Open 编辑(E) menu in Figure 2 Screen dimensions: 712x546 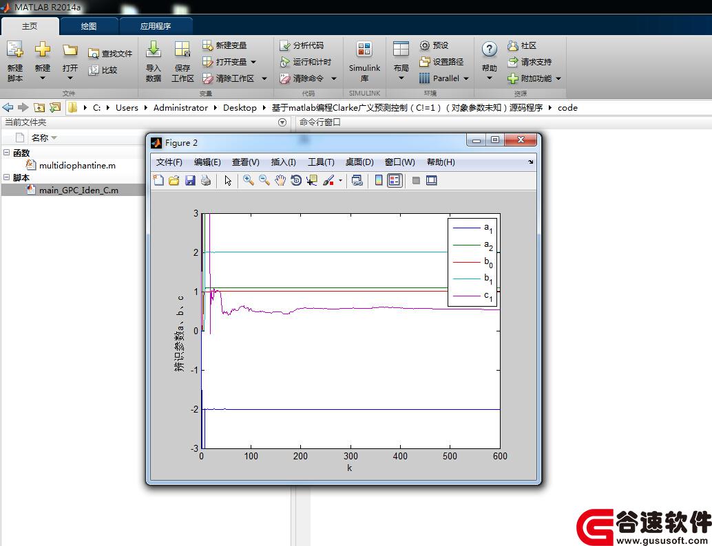click(207, 162)
